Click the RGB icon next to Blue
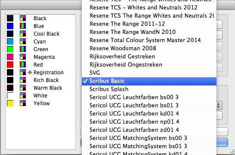 23,26
